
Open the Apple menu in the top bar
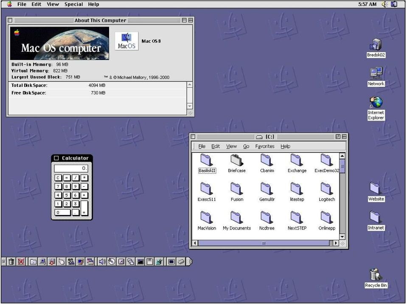[x=9, y=4]
